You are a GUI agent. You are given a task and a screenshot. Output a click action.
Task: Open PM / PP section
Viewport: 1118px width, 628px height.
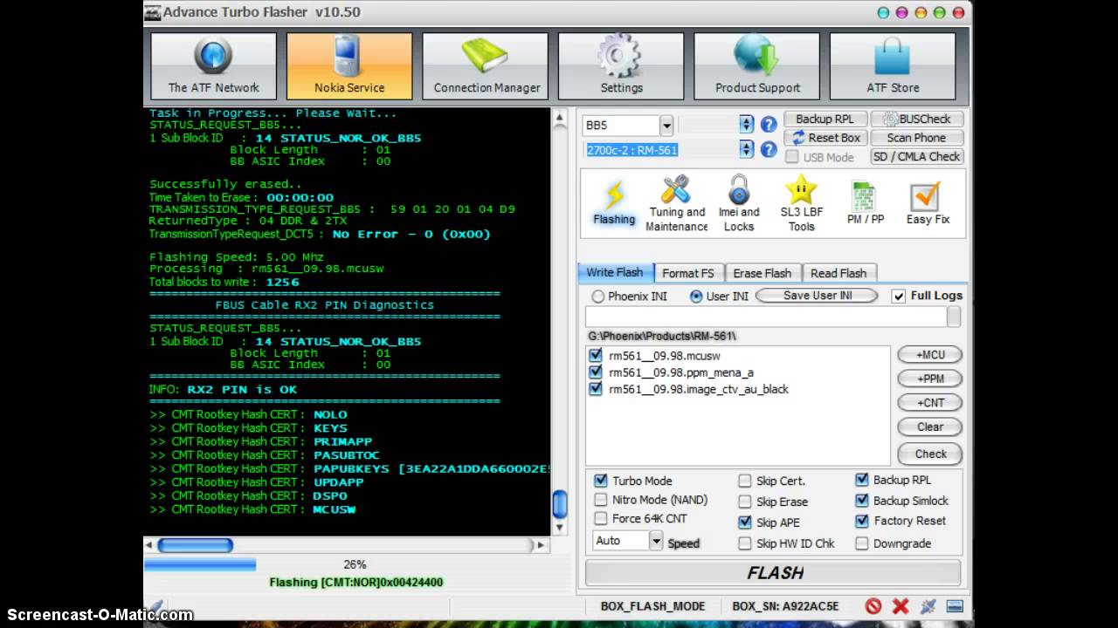pos(865,204)
